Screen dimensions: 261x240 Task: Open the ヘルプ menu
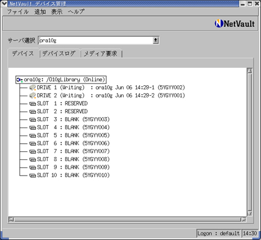[76, 12]
